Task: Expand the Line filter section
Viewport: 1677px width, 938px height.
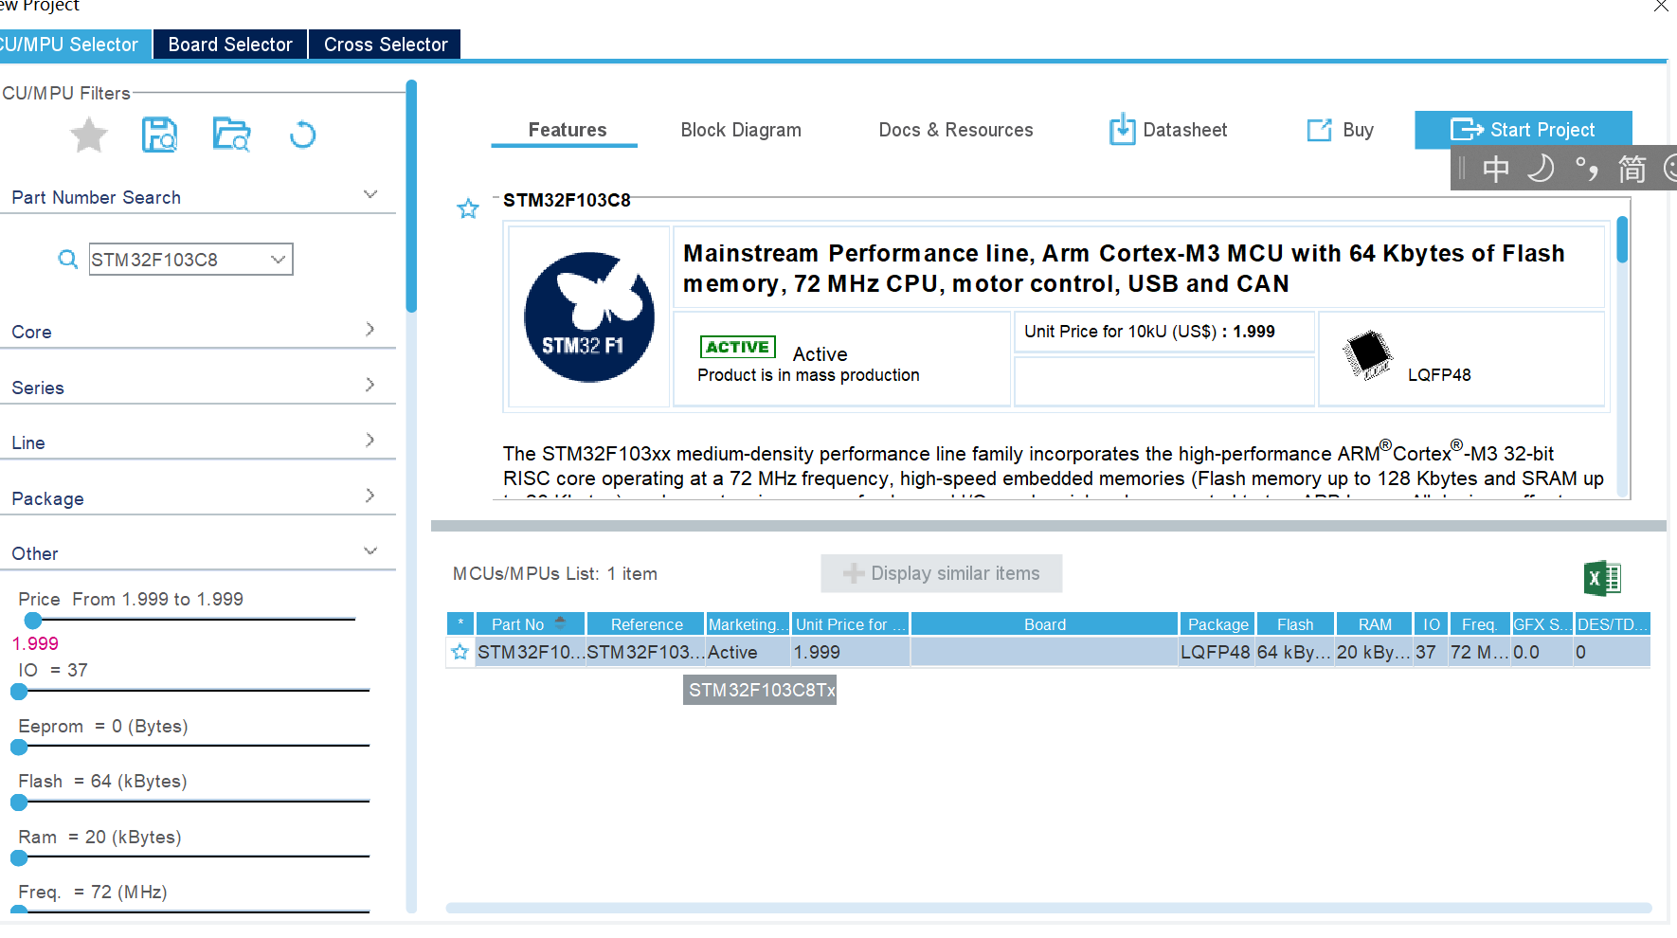Action: [370, 440]
